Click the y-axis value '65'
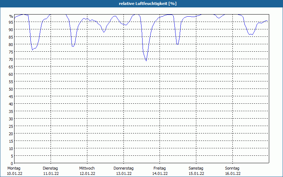The height and width of the screenshot is (177, 283). [11, 67]
